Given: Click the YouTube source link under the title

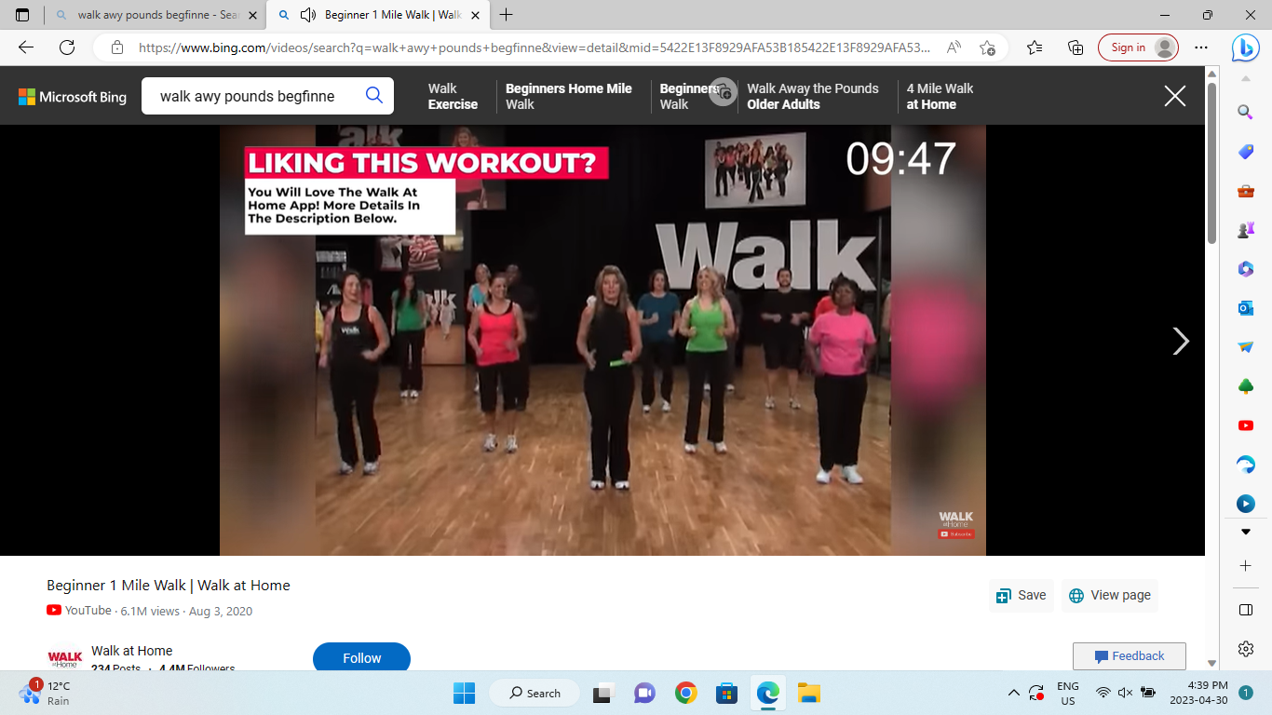Looking at the screenshot, I should tap(79, 611).
